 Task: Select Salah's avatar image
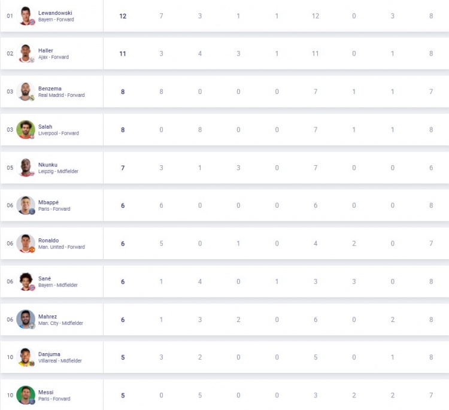click(26, 129)
